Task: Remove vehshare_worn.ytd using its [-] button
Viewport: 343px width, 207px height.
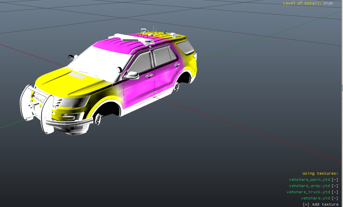Action: 335,179
